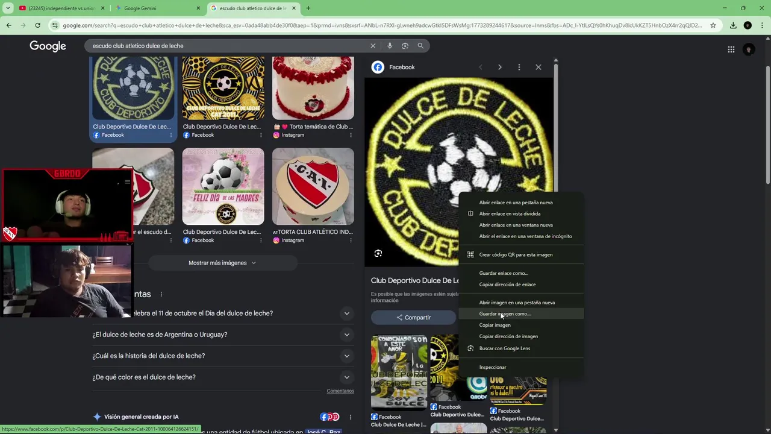Choose 'Guardar enlace como...'

[522, 273]
